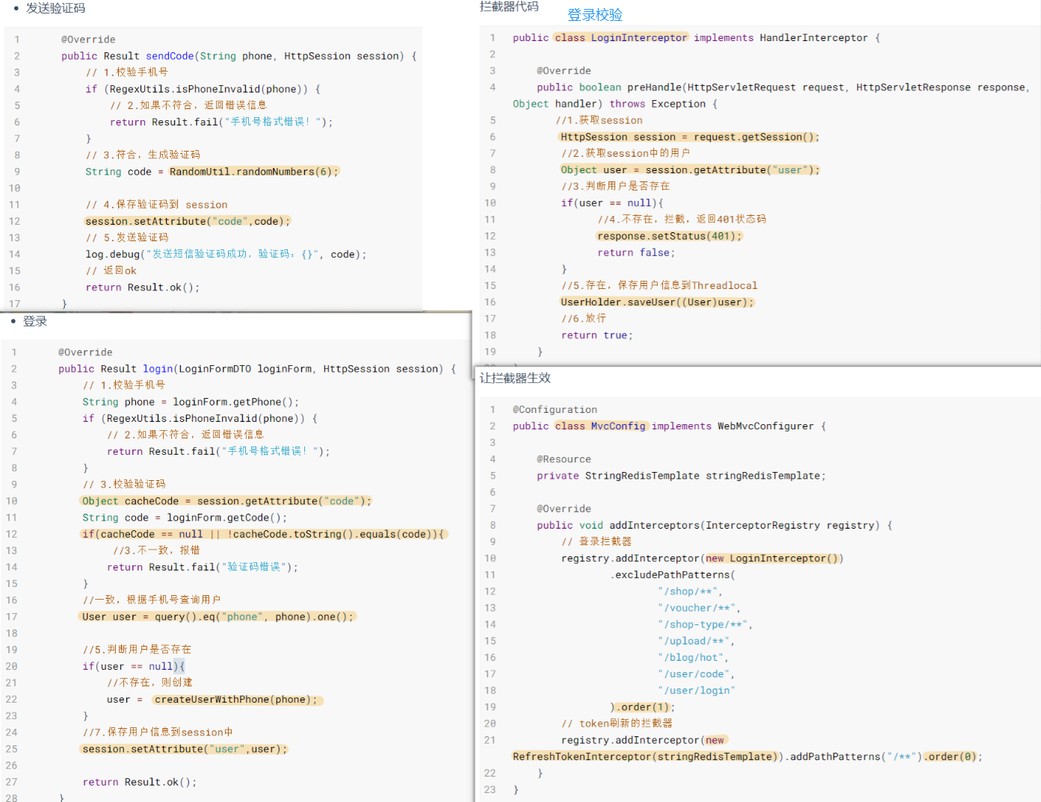This screenshot has height=802, width=1041.
Task: Click the "/shop/**" path string
Action: (x=689, y=591)
